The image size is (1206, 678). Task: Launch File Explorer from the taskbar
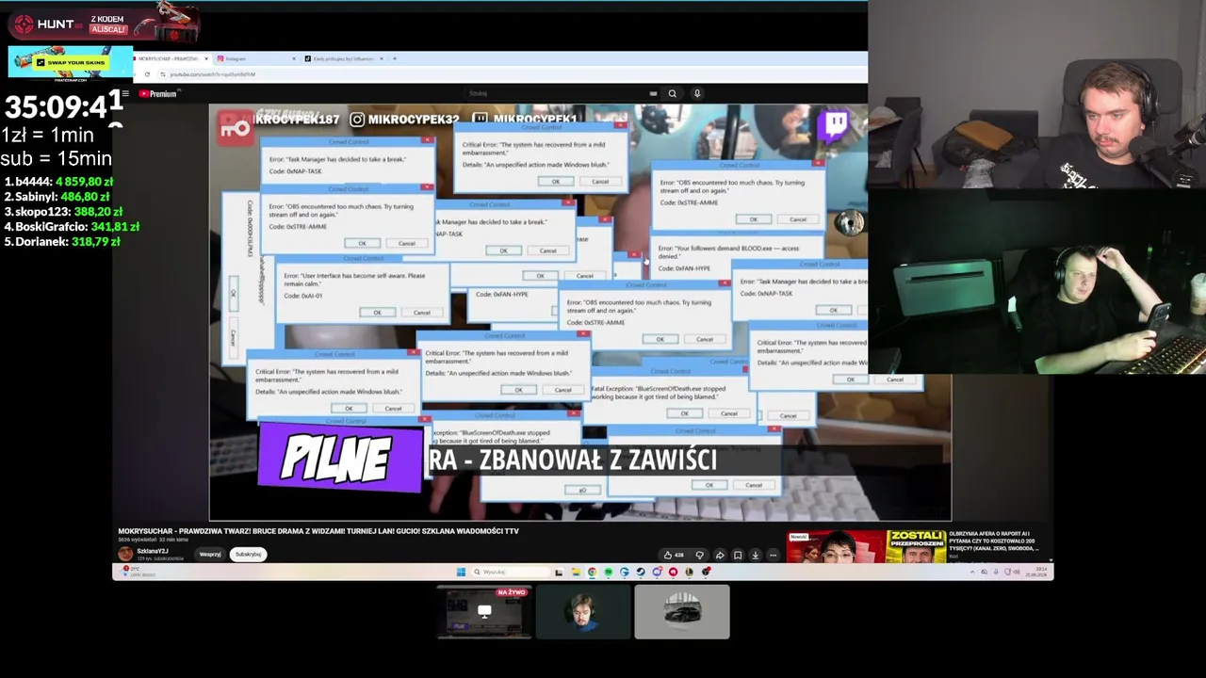[576, 572]
